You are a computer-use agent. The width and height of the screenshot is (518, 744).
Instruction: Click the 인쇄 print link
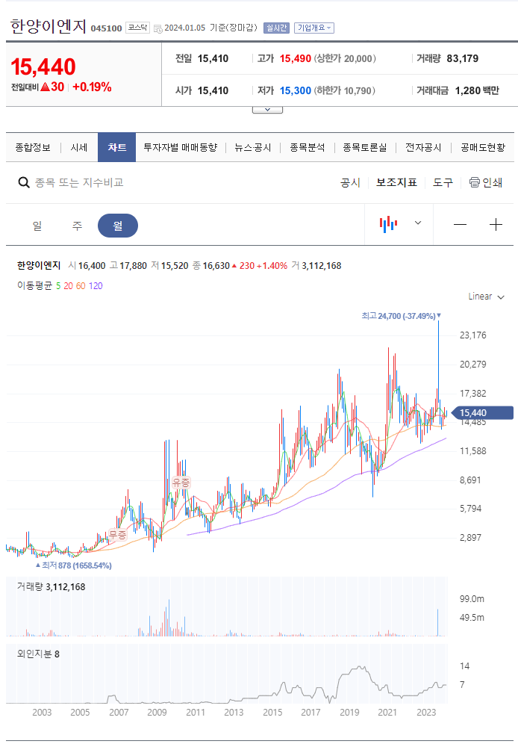493,183
